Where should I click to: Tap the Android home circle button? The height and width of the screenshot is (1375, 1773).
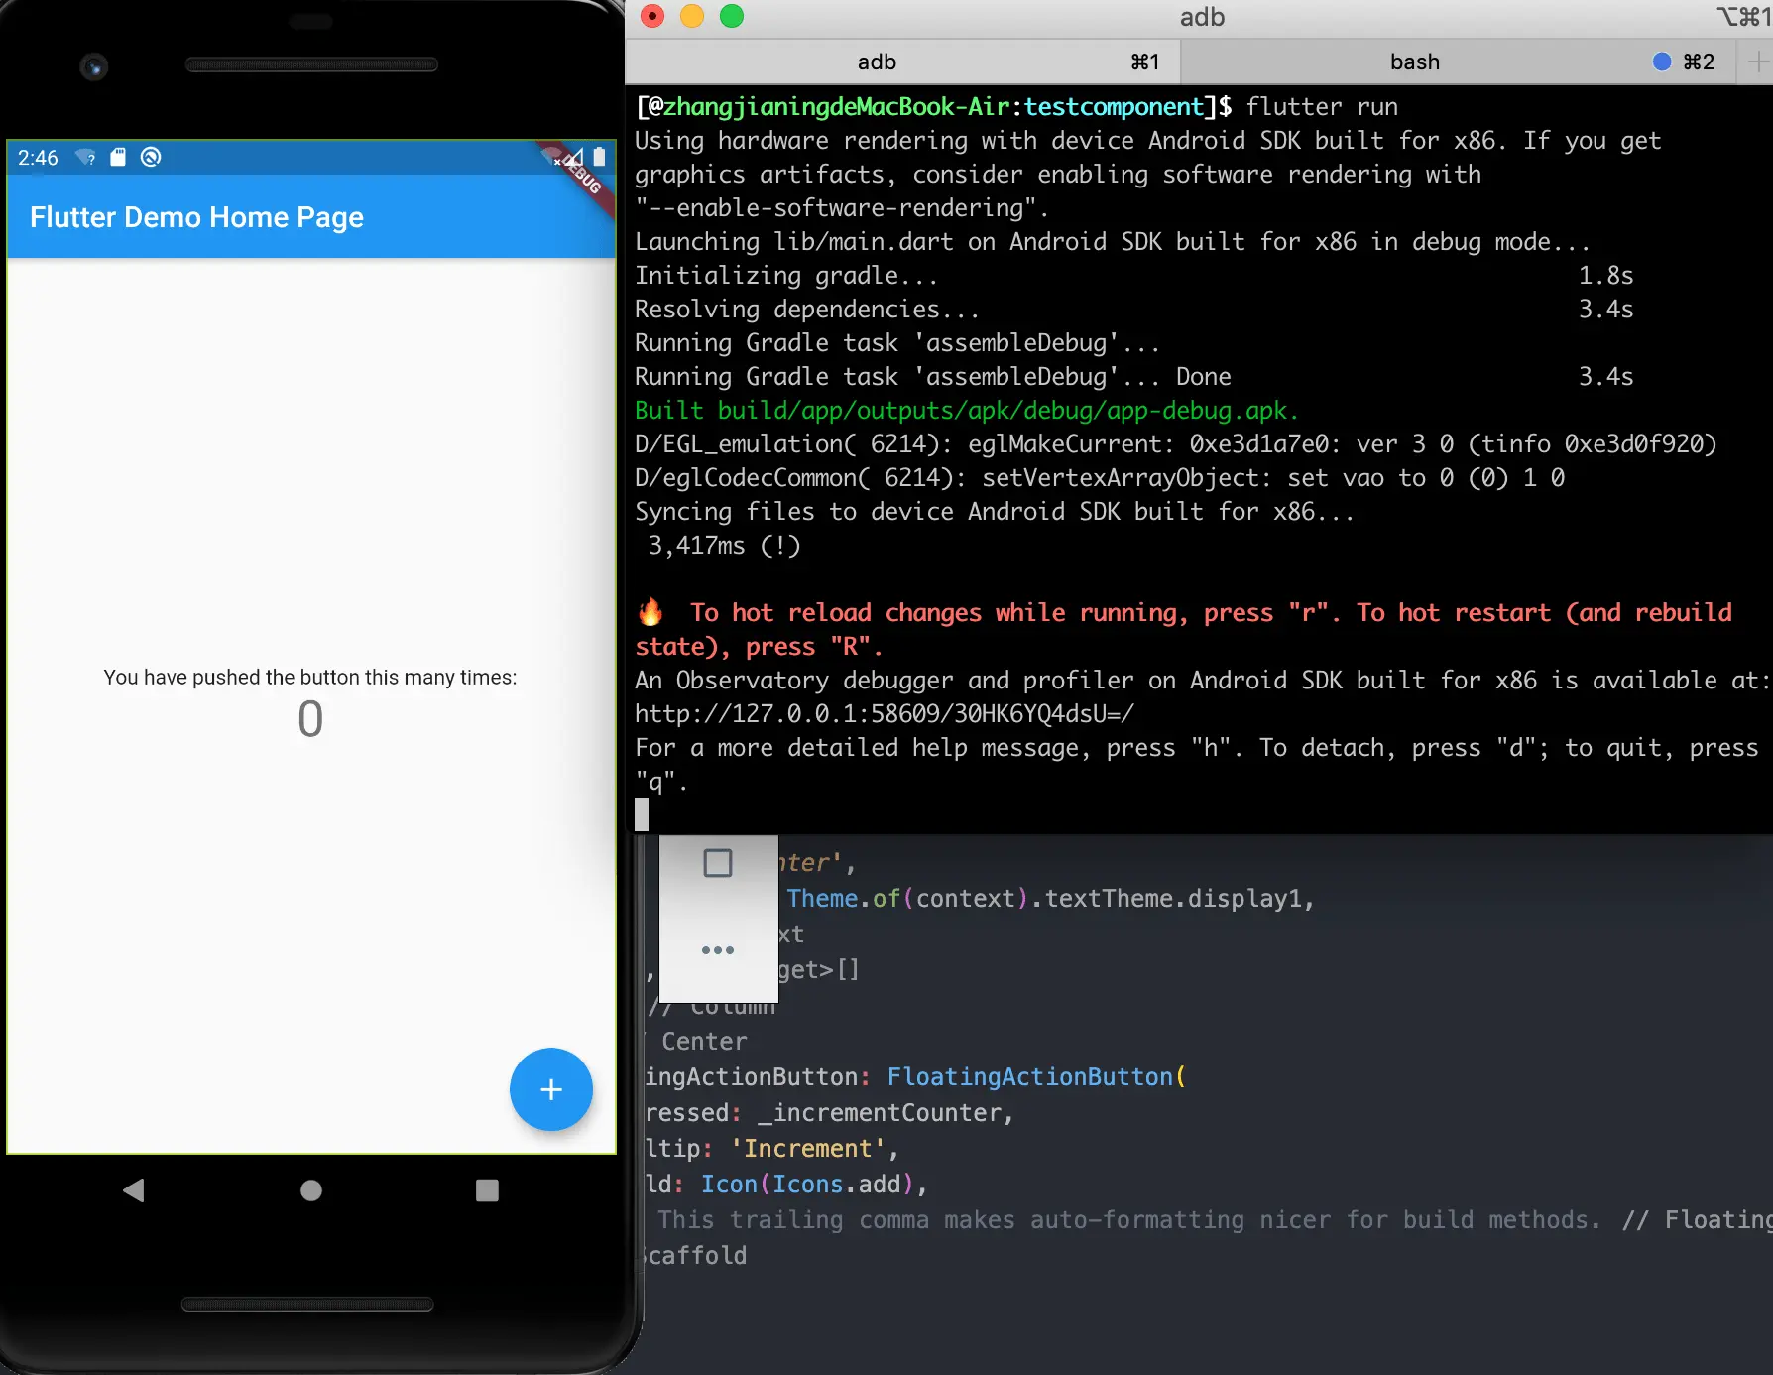tap(311, 1190)
